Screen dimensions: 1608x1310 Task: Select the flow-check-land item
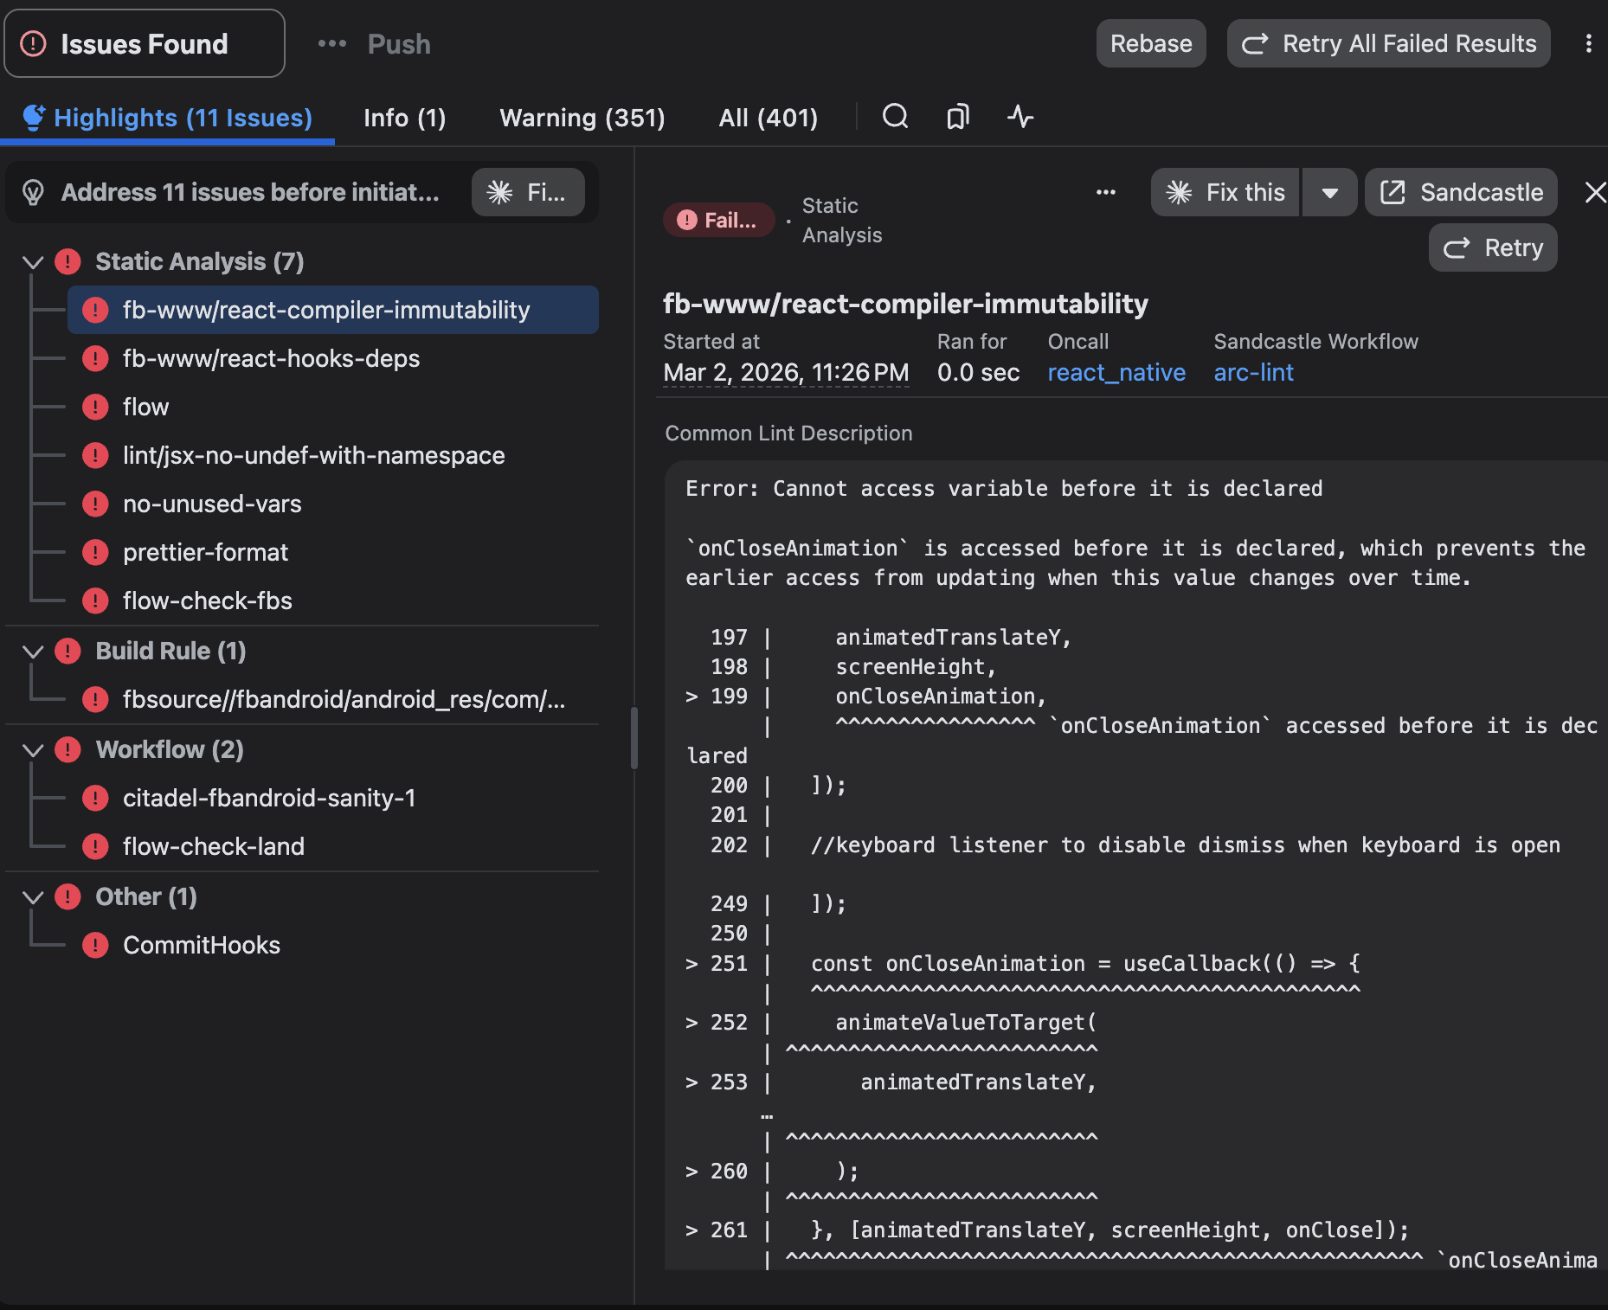tap(333, 846)
